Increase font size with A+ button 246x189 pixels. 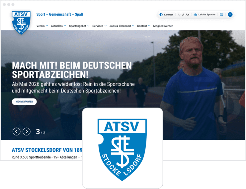pyautogui.click(x=187, y=15)
